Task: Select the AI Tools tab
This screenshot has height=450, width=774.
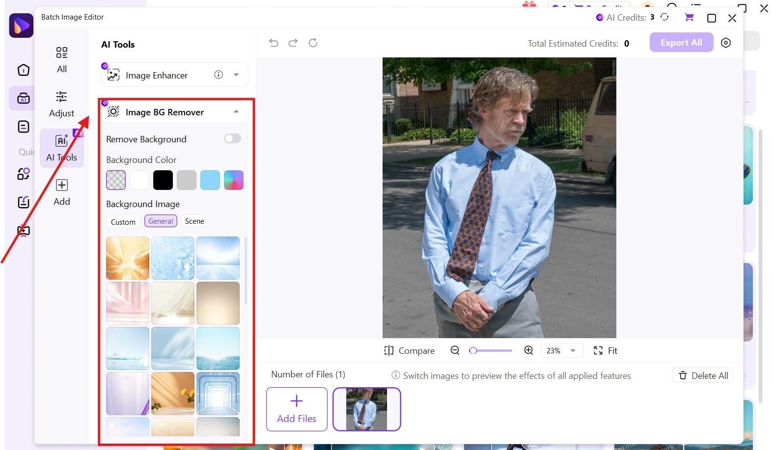Action: [61, 148]
